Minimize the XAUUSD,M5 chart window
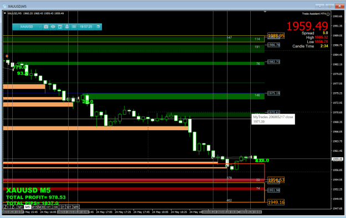Screen dimensions: 346x218 point(320,6)
